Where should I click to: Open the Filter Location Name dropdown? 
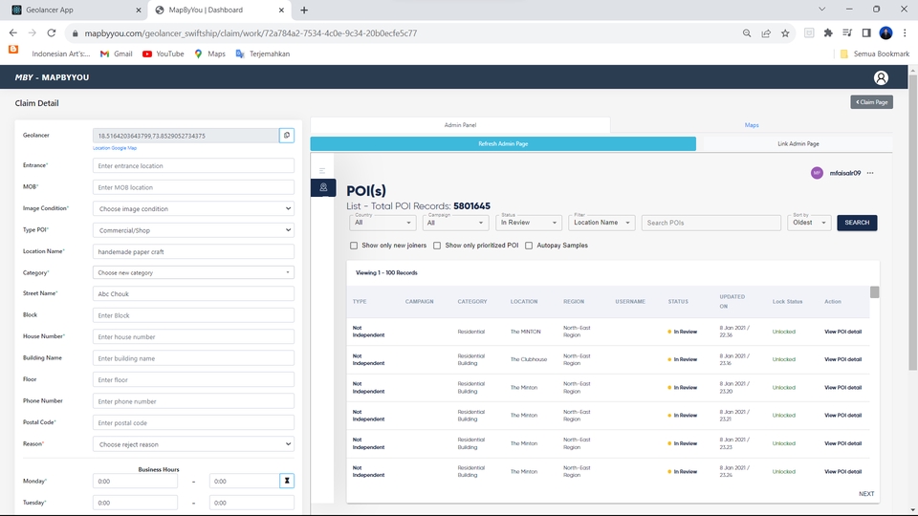pyautogui.click(x=601, y=223)
